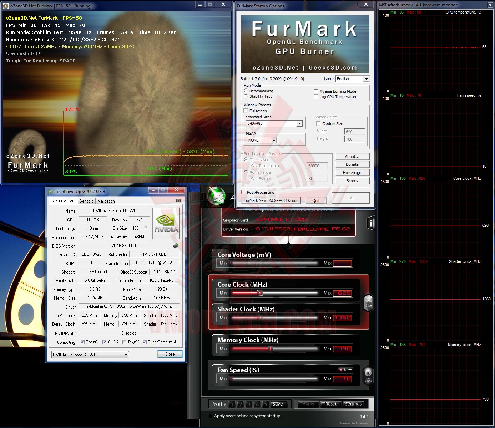Click the Max Frames input field
Viewport: 495px width, 428px height.
317,178
